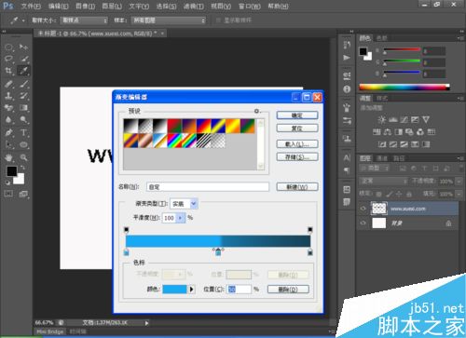Open the 图层(L) menu
Viewport: 466px width, 338px height.
click(112, 6)
